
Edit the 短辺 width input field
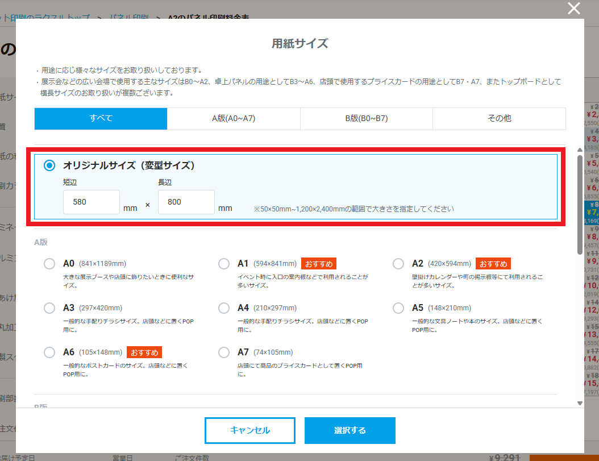pos(91,202)
